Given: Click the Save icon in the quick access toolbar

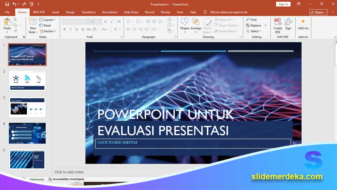Looking at the screenshot, I should tap(7, 4).
